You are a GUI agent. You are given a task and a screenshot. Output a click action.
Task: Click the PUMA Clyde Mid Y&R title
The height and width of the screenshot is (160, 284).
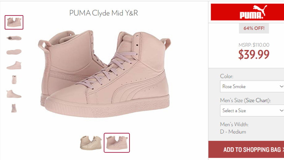coord(104,13)
